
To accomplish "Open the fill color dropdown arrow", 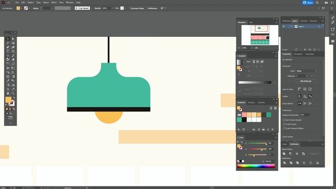I will (x=22, y=8).
